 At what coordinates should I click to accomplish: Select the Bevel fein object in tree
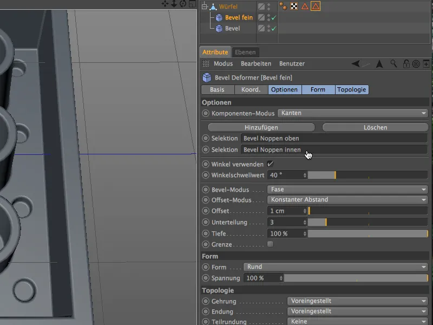[x=239, y=17]
